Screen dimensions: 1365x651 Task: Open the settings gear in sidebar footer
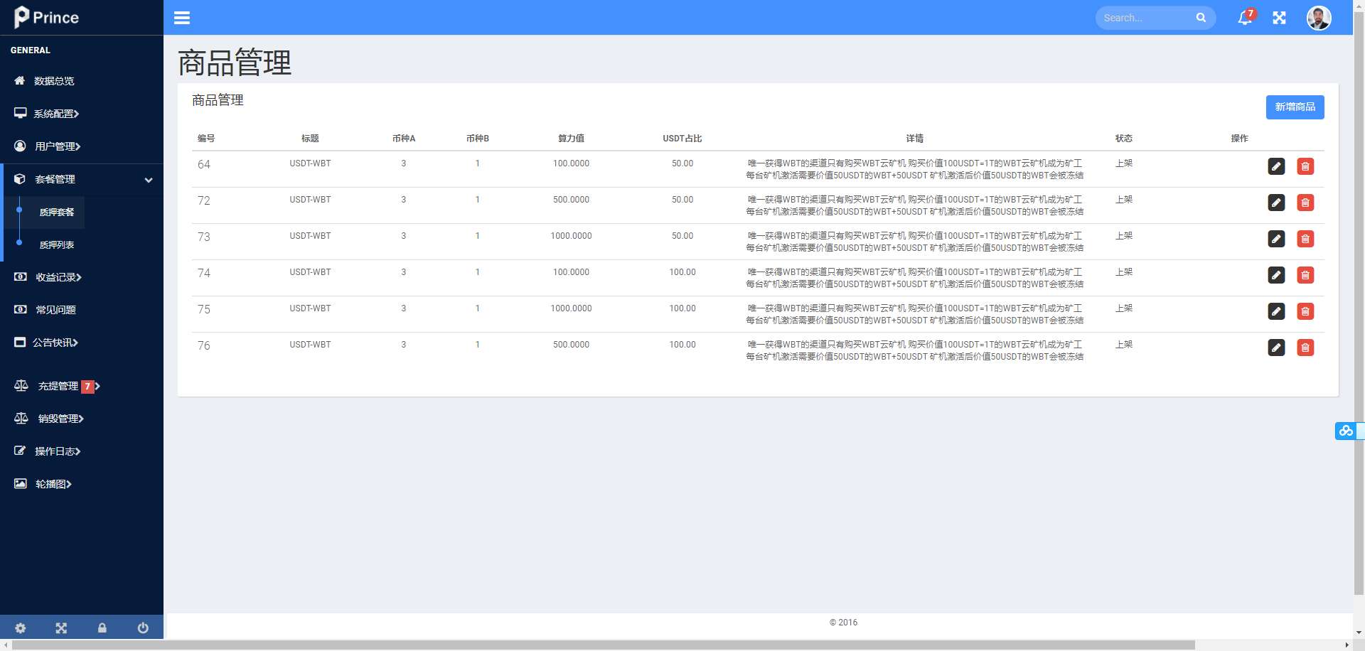click(x=21, y=628)
